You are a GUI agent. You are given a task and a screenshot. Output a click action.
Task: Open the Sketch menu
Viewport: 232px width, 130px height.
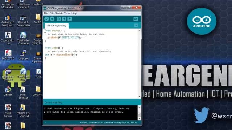click(x=59, y=13)
